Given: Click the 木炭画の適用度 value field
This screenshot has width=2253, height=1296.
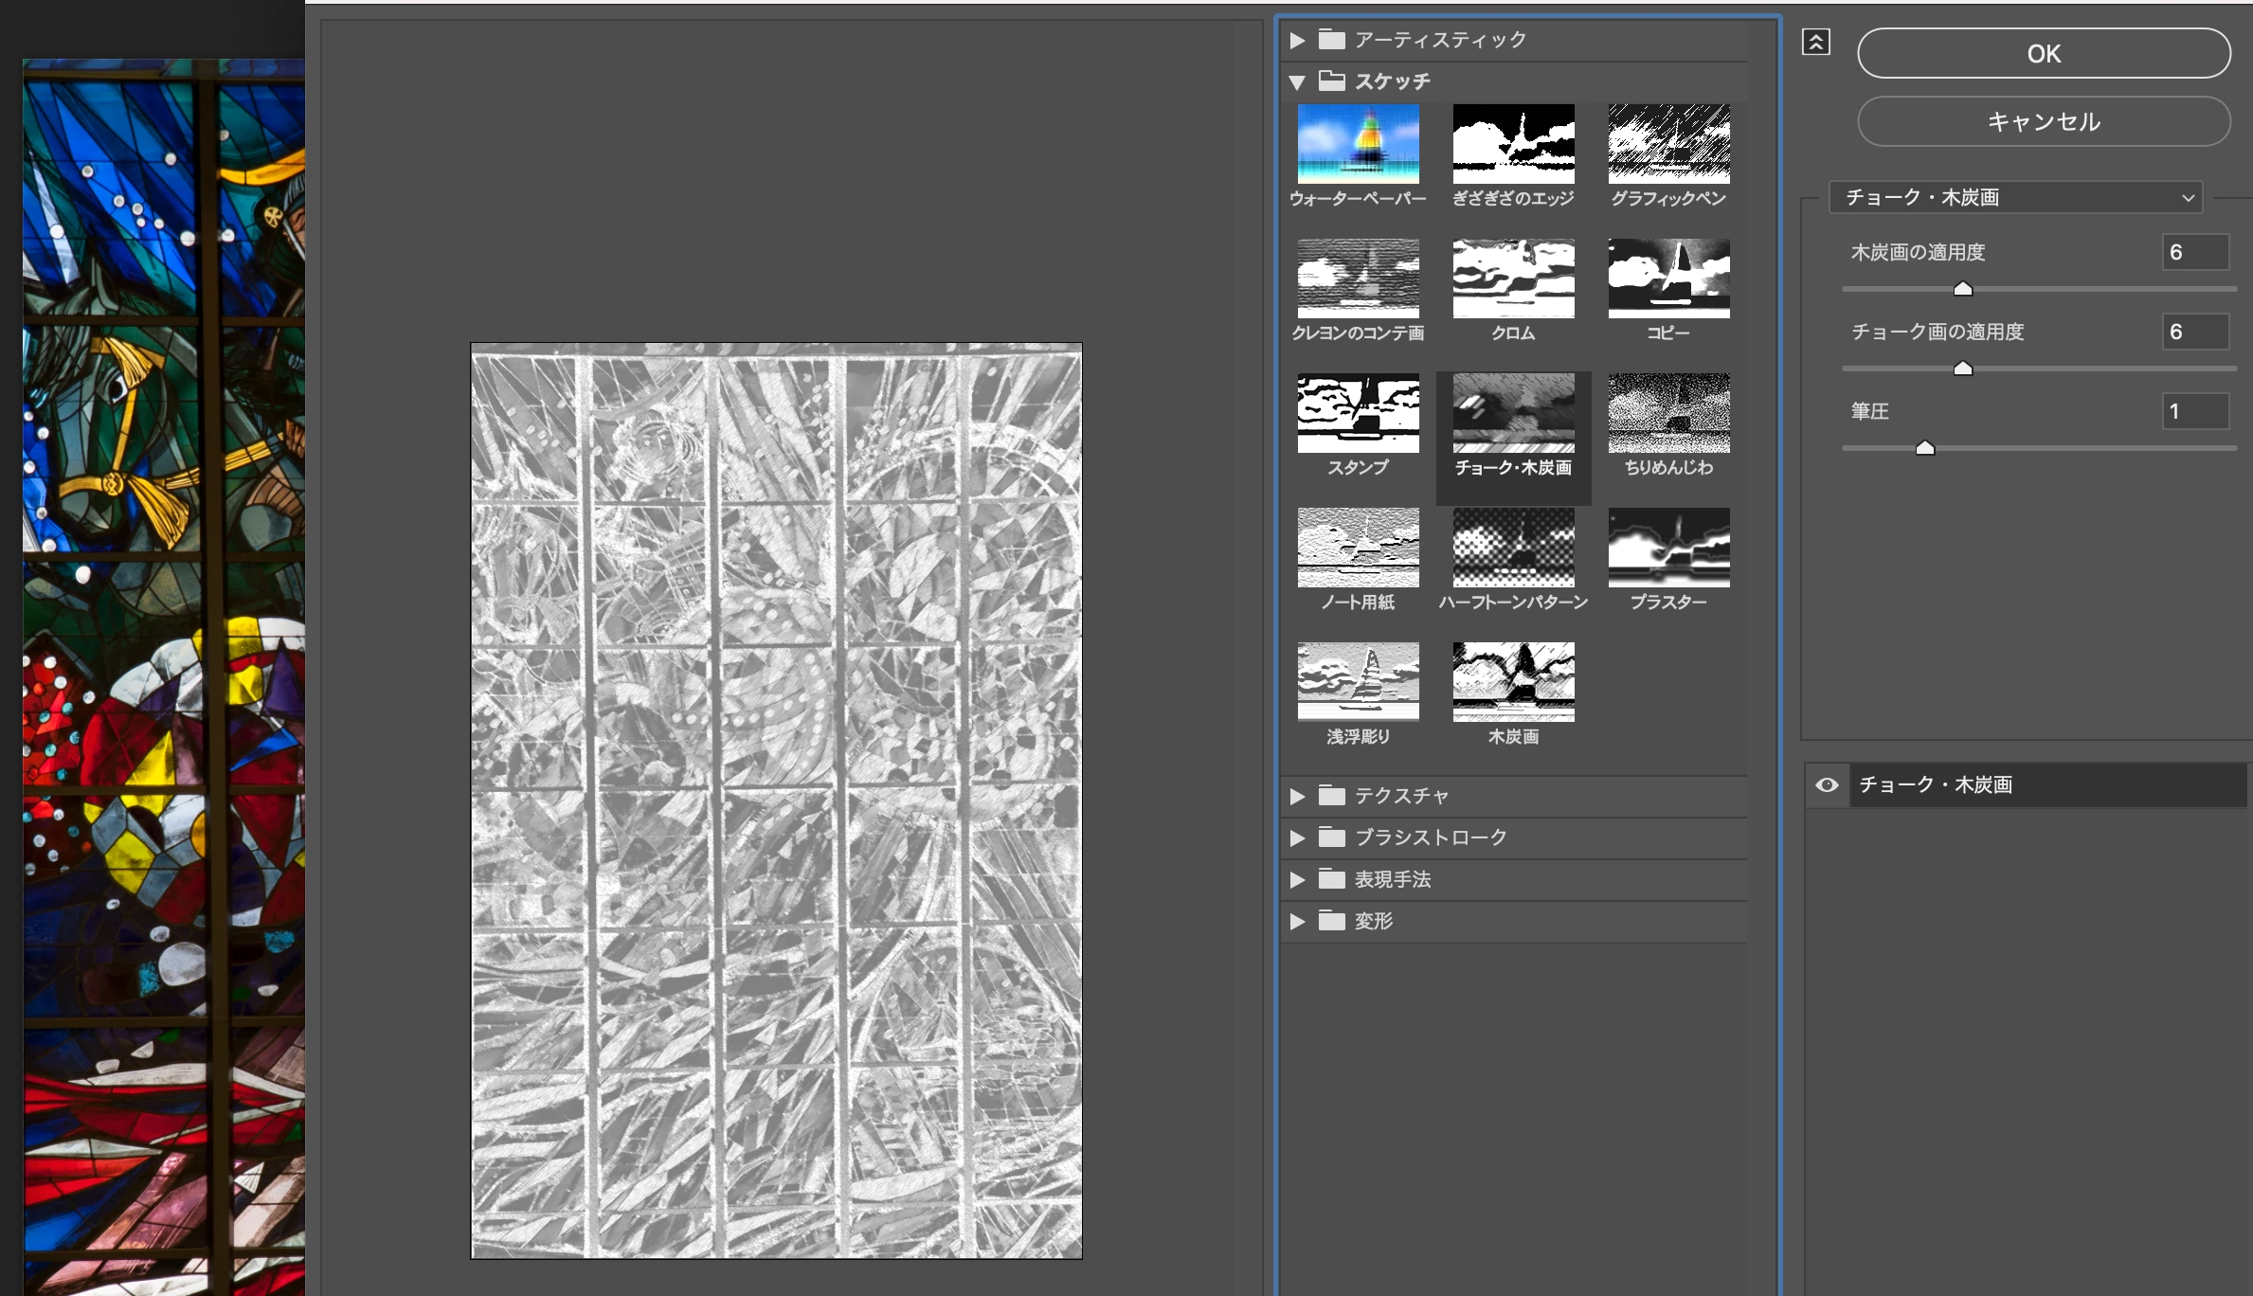Looking at the screenshot, I should click(2194, 253).
